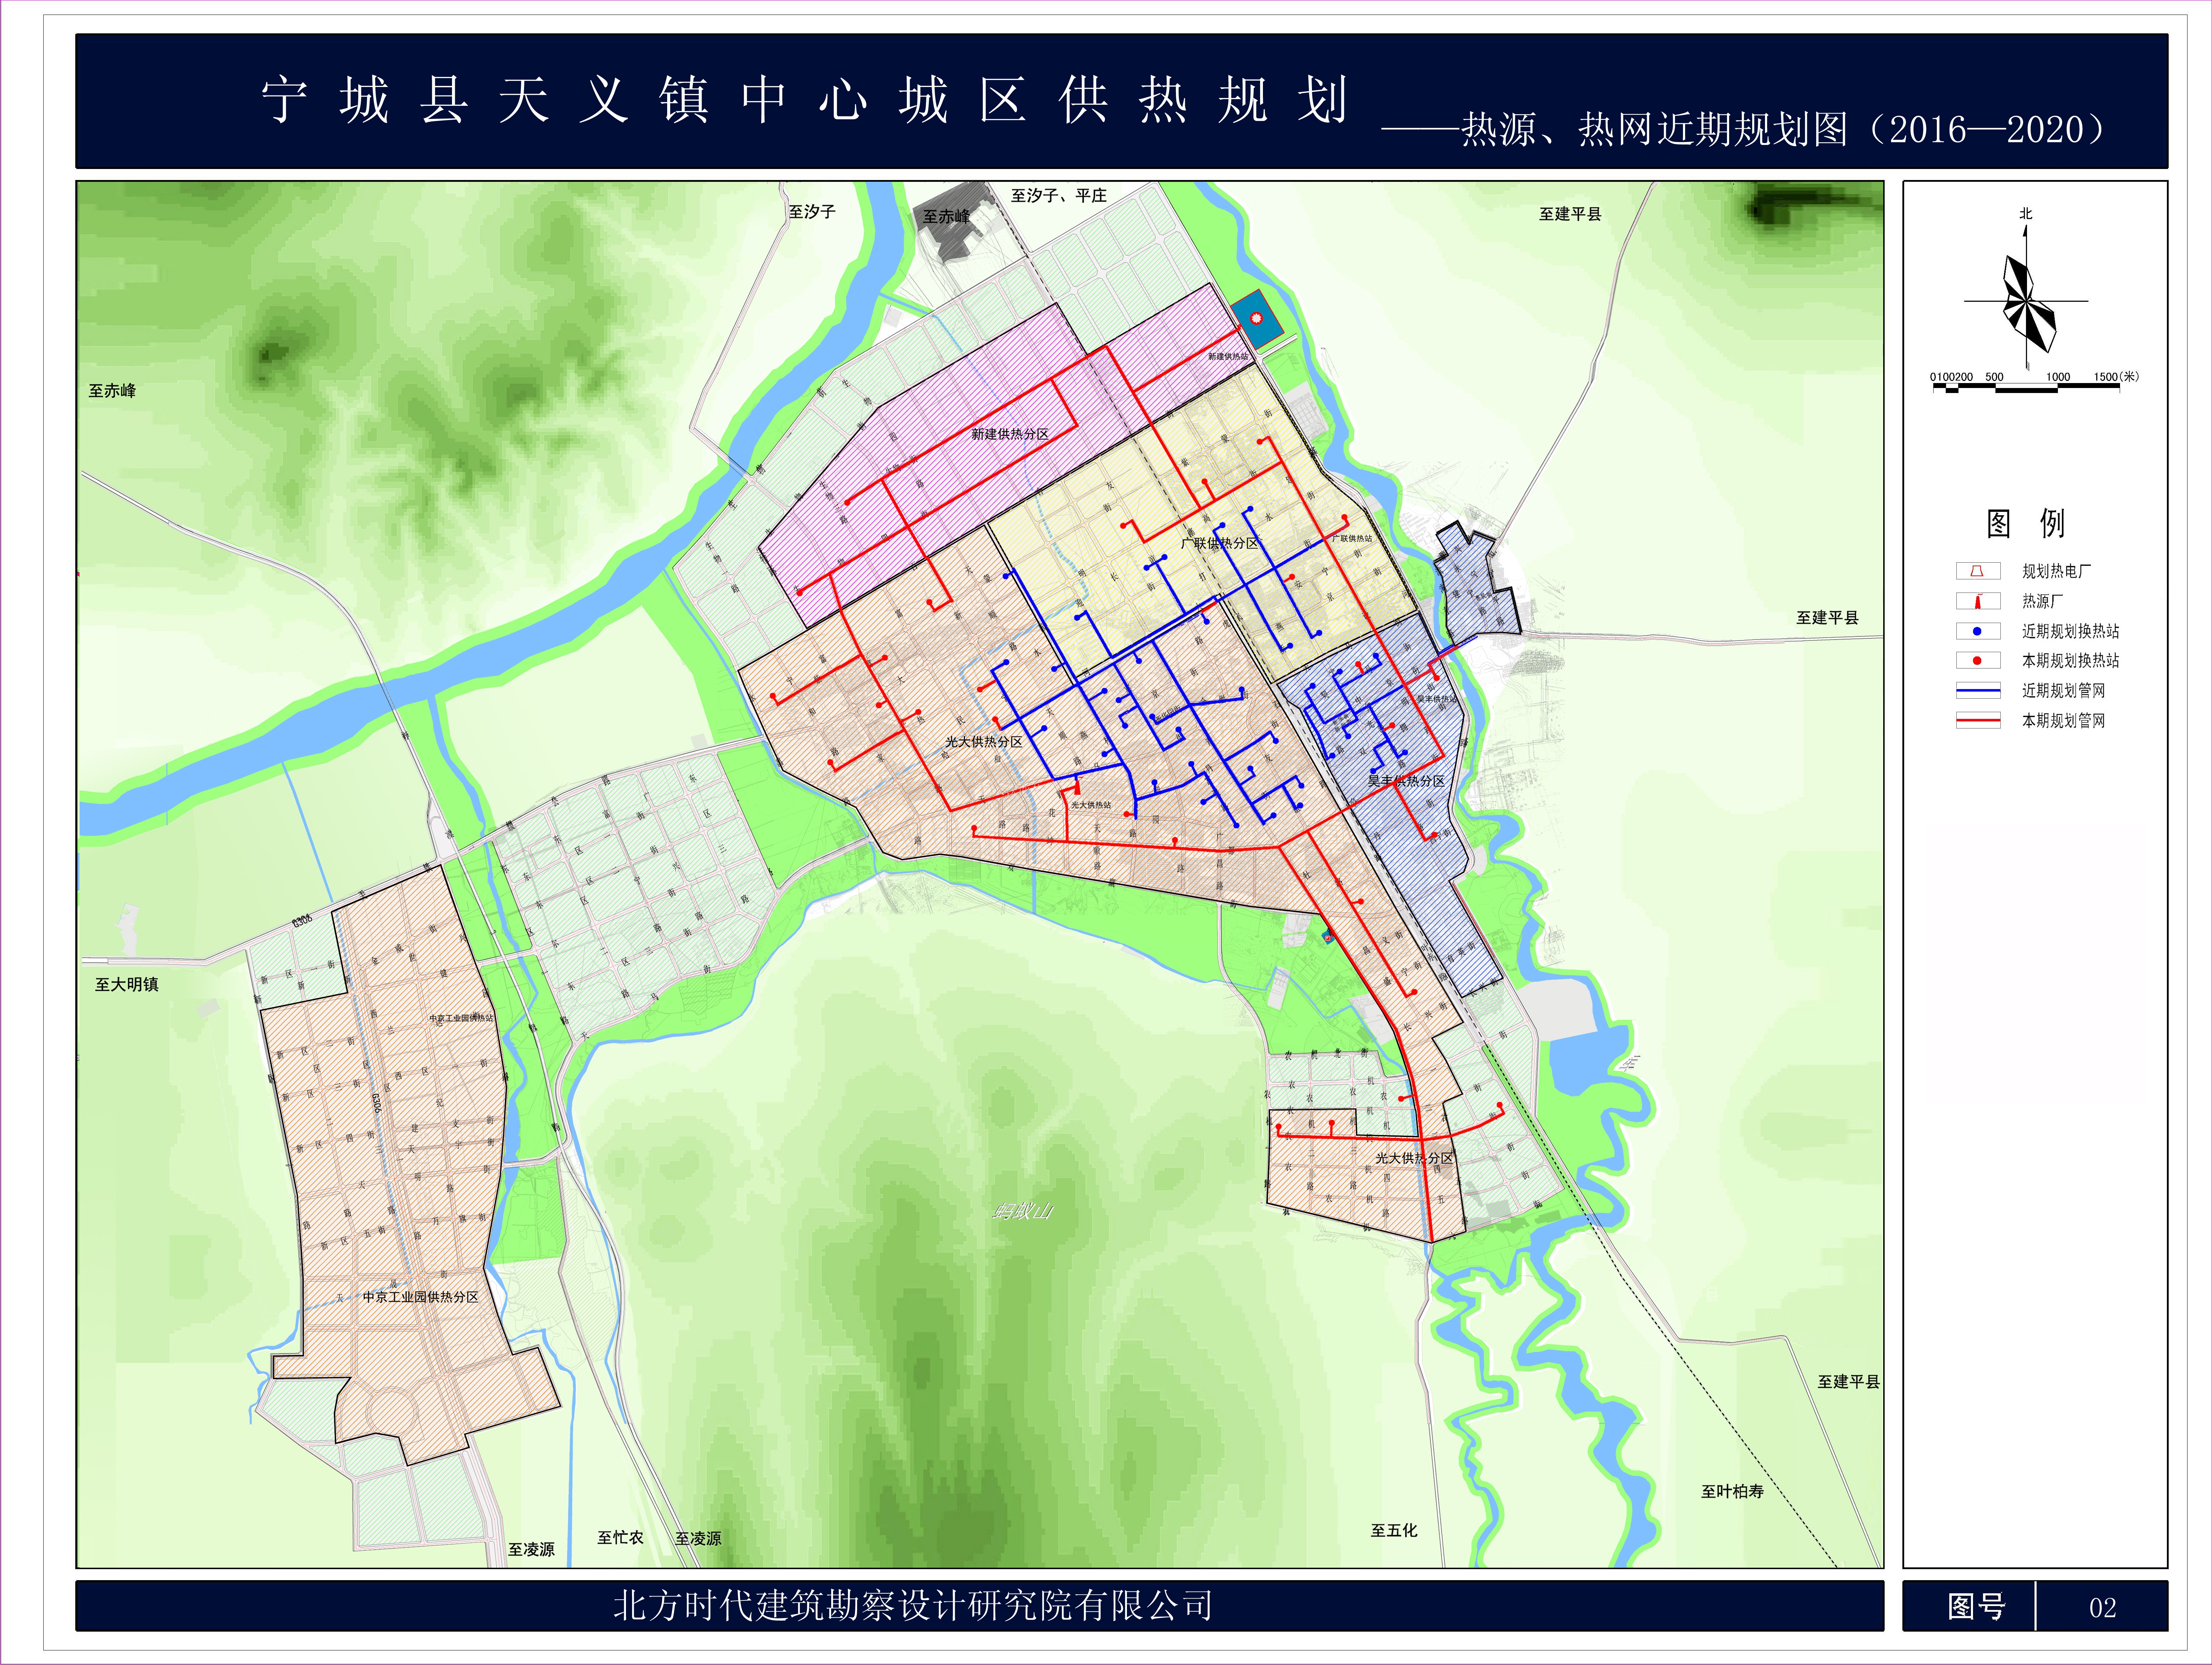Click the 近期规划换热站 legend label
The width and height of the screenshot is (2212, 1665).
2070,631
